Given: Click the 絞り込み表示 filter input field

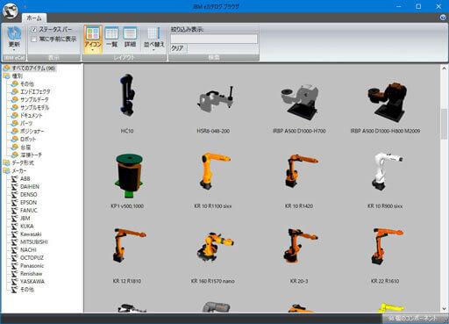Looking at the screenshot, I should pos(214,39).
